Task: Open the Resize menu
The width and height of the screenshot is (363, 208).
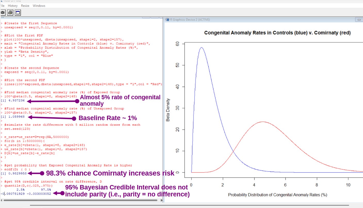Action: click(x=25, y=6)
